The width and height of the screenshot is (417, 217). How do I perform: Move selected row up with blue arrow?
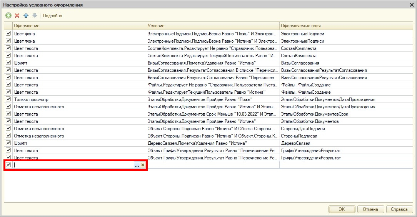click(26, 16)
